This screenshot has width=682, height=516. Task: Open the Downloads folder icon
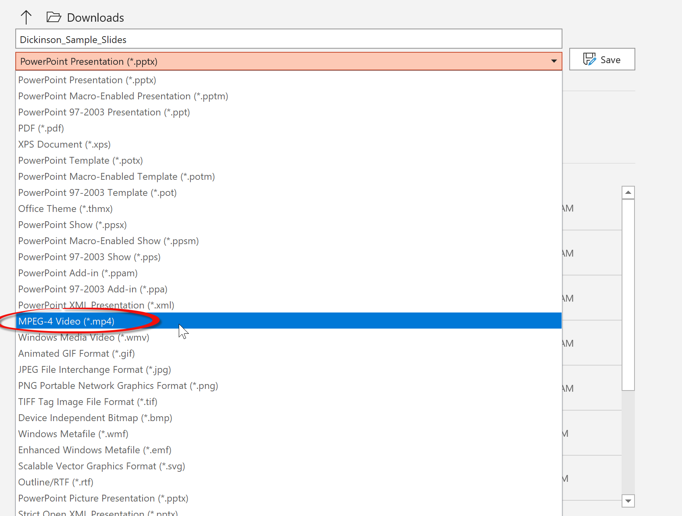(x=54, y=17)
